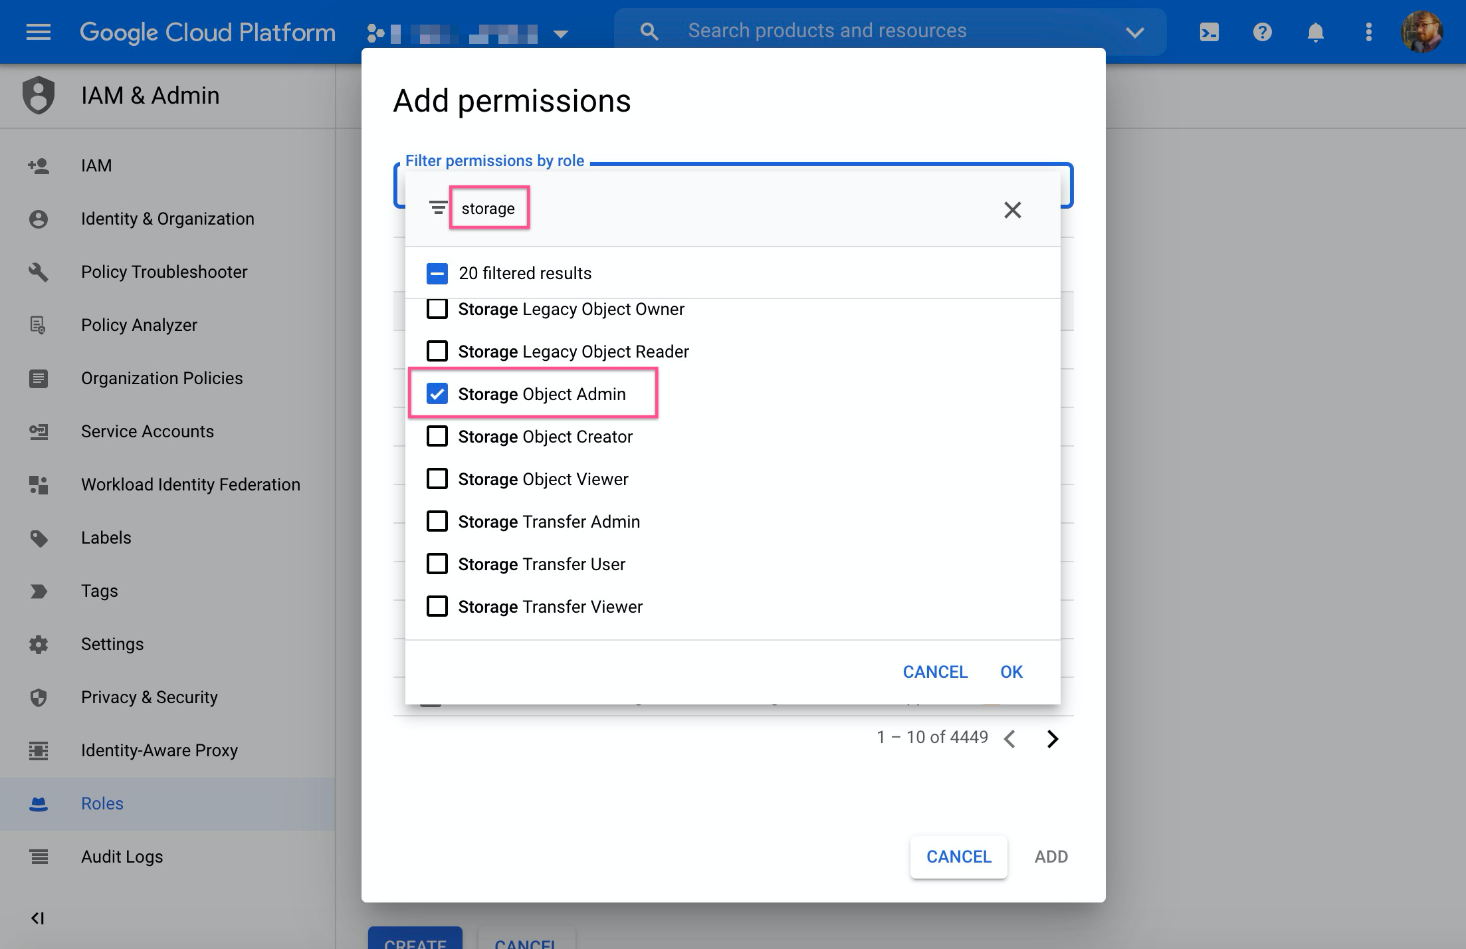This screenshot has width=1466, height=949.
Task: Open the main hamburger navigation menu
Action: click(38, 32)
